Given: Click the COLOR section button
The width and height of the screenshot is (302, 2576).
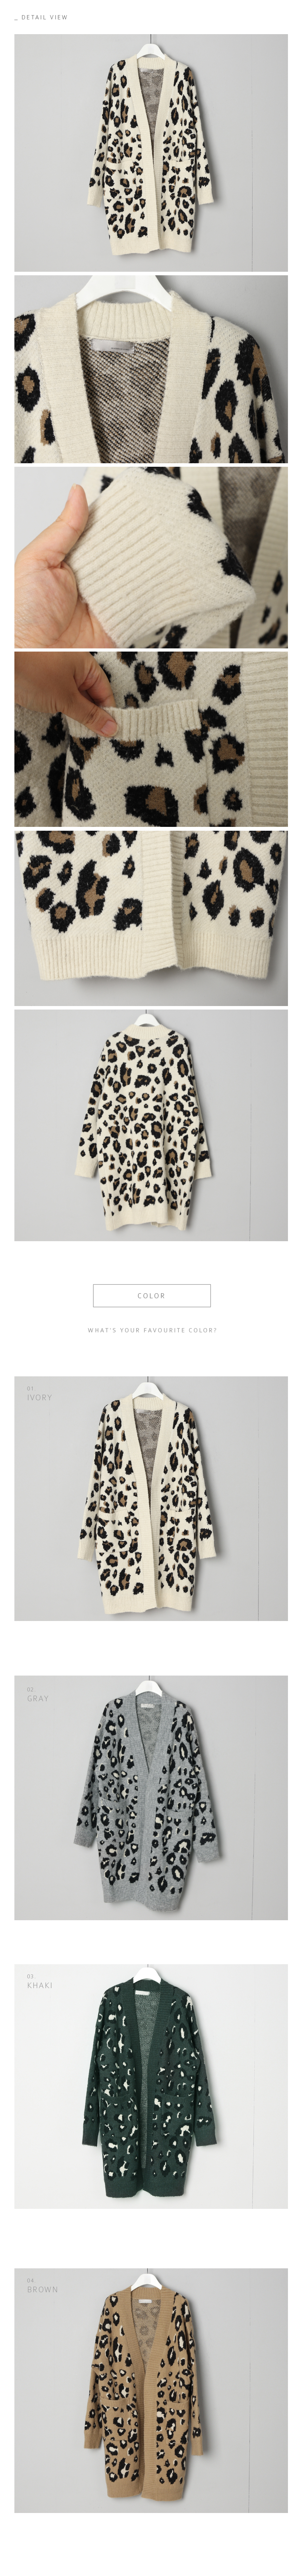Looking at the screenshot, I should (151, 1295).
